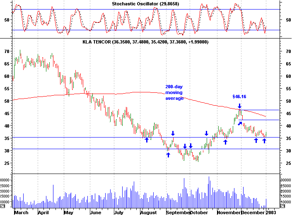Click the 30 label on the right price axis

point(288,151)
